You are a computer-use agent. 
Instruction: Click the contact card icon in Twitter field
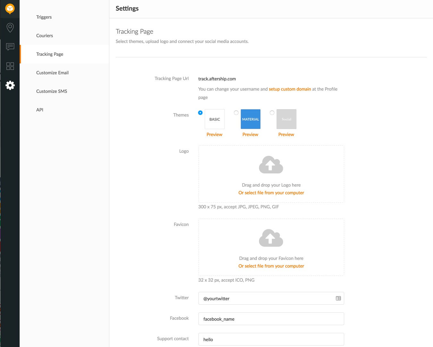[338, 298]
